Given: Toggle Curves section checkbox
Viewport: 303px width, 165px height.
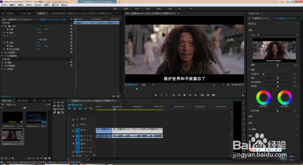Looking at the screenshot, I should click(297, 116).
